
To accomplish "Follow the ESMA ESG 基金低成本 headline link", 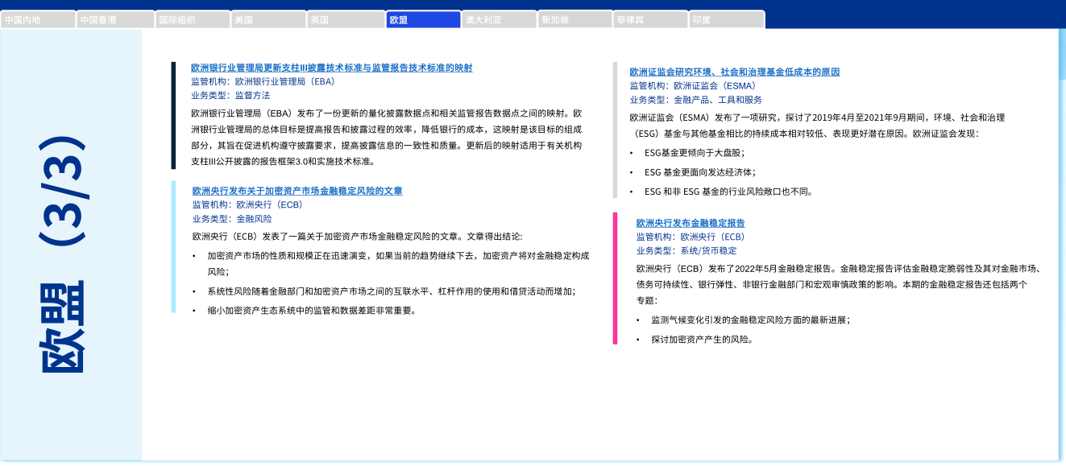I will pos(734,72).
